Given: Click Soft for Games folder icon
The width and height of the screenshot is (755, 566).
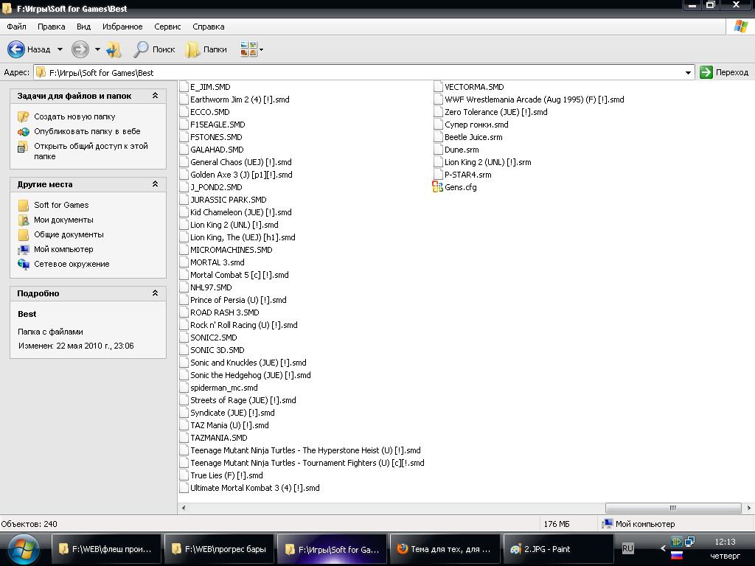Looking at the screenshot, I should pyautogui.click(x=23, y=205).
